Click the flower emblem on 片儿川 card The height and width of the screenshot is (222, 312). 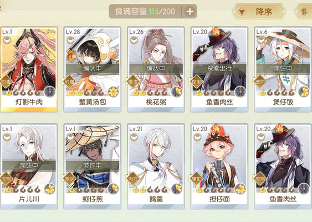50,189
